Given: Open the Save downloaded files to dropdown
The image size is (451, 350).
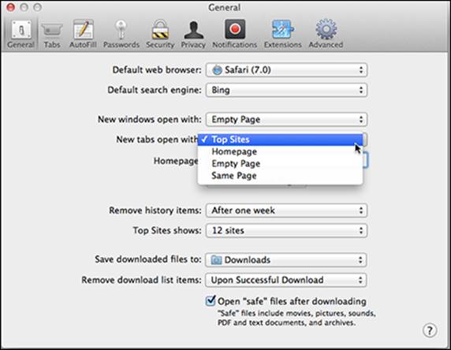Looking at the screenshot, I should pos(286,260).
